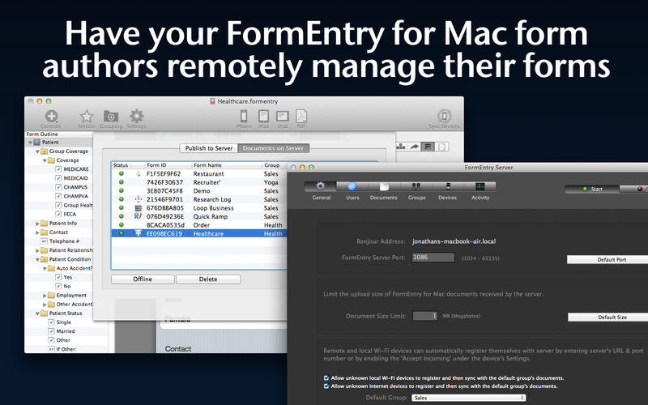Viewport: 648px width, 405px height.
Task: Select the Telephone # item in outline
Action: pos(65,241)
